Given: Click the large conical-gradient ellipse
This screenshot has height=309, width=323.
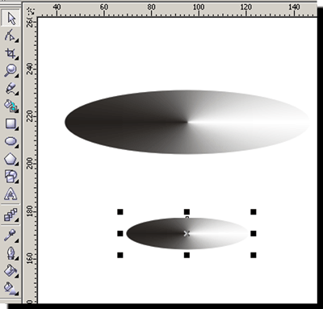Looking at the screenshot, I should tap(187, 122).
